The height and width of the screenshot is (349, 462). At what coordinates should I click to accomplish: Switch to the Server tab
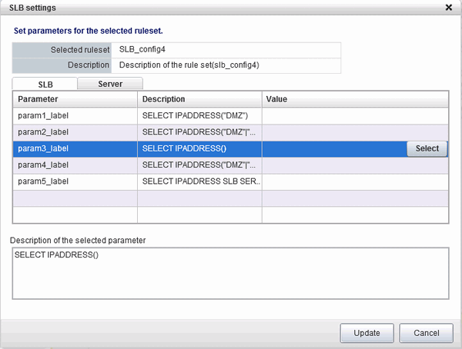click(x=109, y=83)
